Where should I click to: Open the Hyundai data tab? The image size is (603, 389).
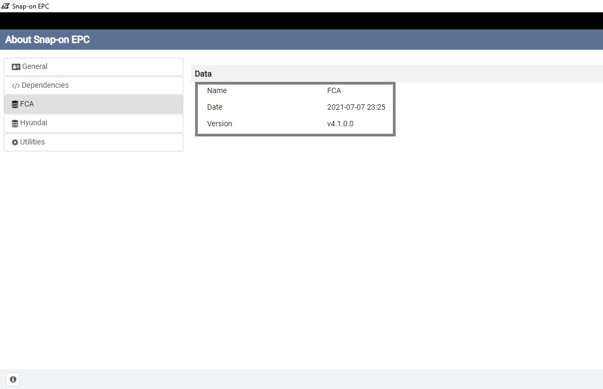click(94, 123)
